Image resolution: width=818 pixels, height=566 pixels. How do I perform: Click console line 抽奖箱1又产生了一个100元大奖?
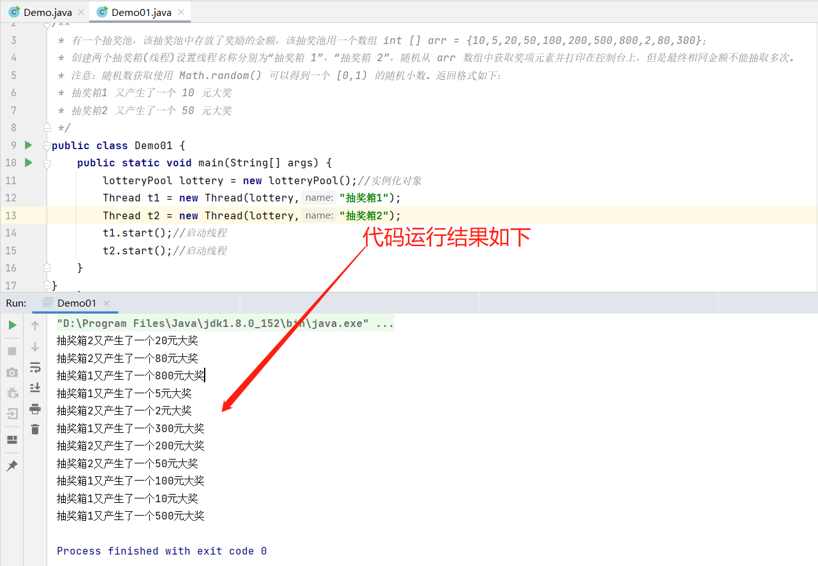coord(131,481)
